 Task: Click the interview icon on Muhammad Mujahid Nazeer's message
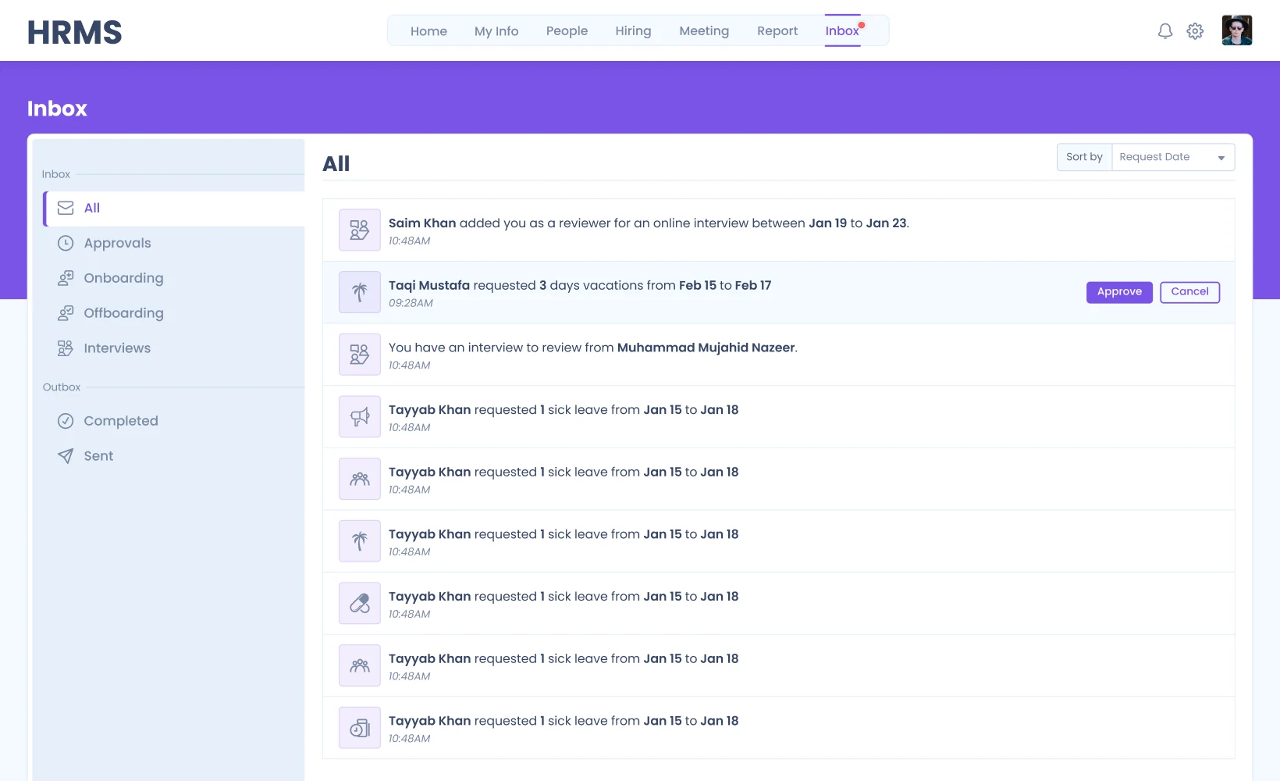[x=360, y=354]
